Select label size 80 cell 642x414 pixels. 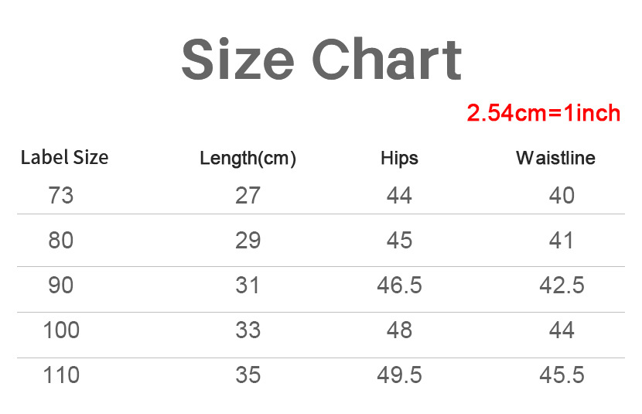pos(61,241)
